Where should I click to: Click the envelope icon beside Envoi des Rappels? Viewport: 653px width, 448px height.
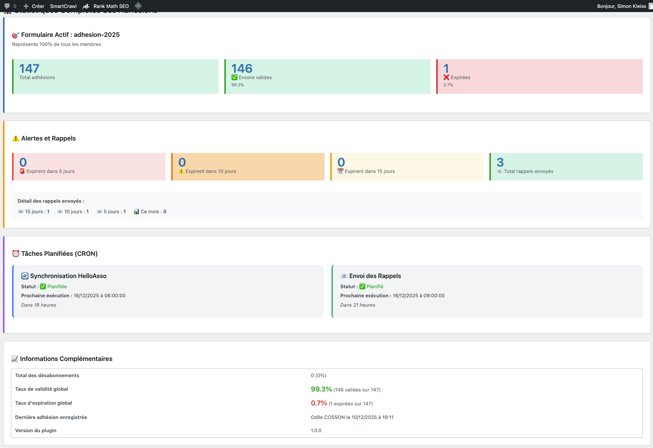pyautogui.click(x=343, y=275)
